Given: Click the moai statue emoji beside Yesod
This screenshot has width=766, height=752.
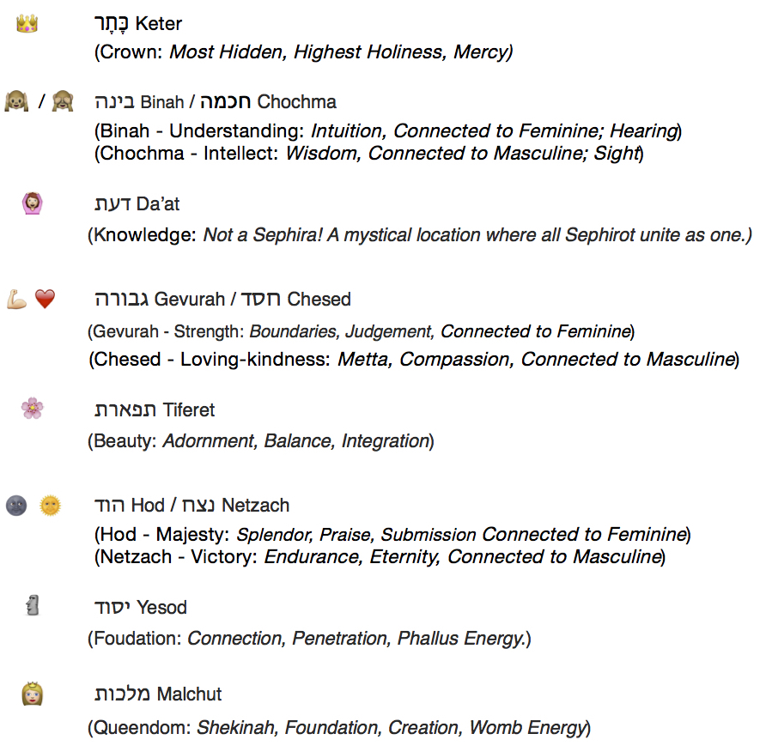Looking at the screenshot, I should coord(33,605).
